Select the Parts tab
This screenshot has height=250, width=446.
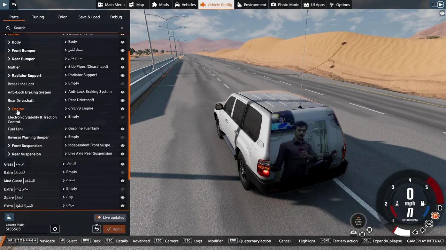click(14, 17)
